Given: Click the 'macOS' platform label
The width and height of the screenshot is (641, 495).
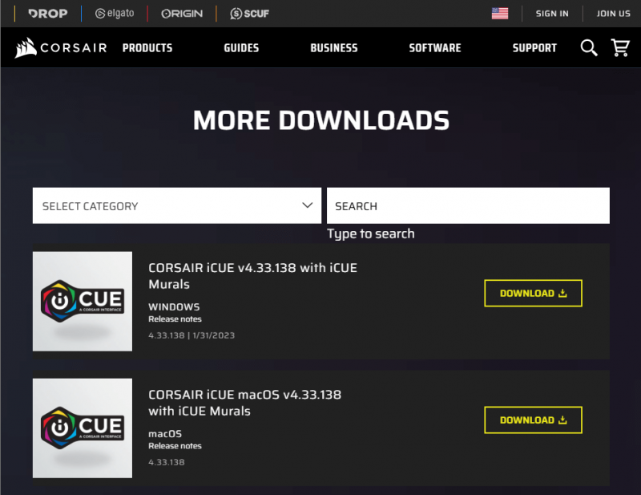Looking at the screenshot, I should [x=165, y=433].
